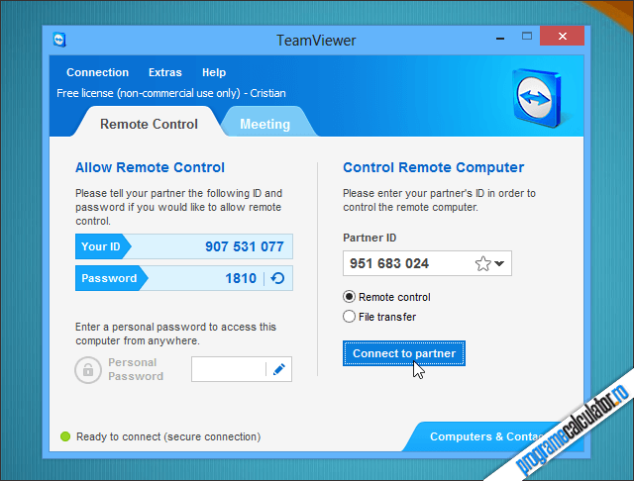Generate a new random password via refresh icon
Image resolution: width=634 pixels, height=481 pixels.
coord(277,278)
